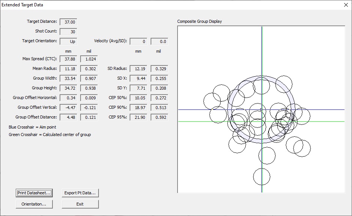Click the CEP 90% mm field

coord(139,108)
